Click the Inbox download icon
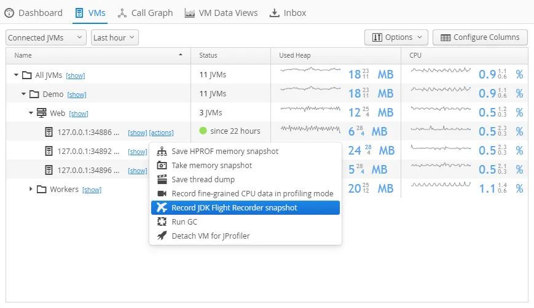This screenshot has height=308, width=534. tap(275, 13)
